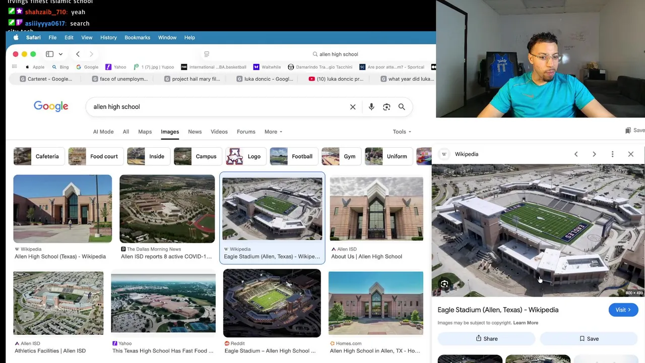Open the Safari app menu
The height and width of the screenshot is (363, 645).
[33, 37]
